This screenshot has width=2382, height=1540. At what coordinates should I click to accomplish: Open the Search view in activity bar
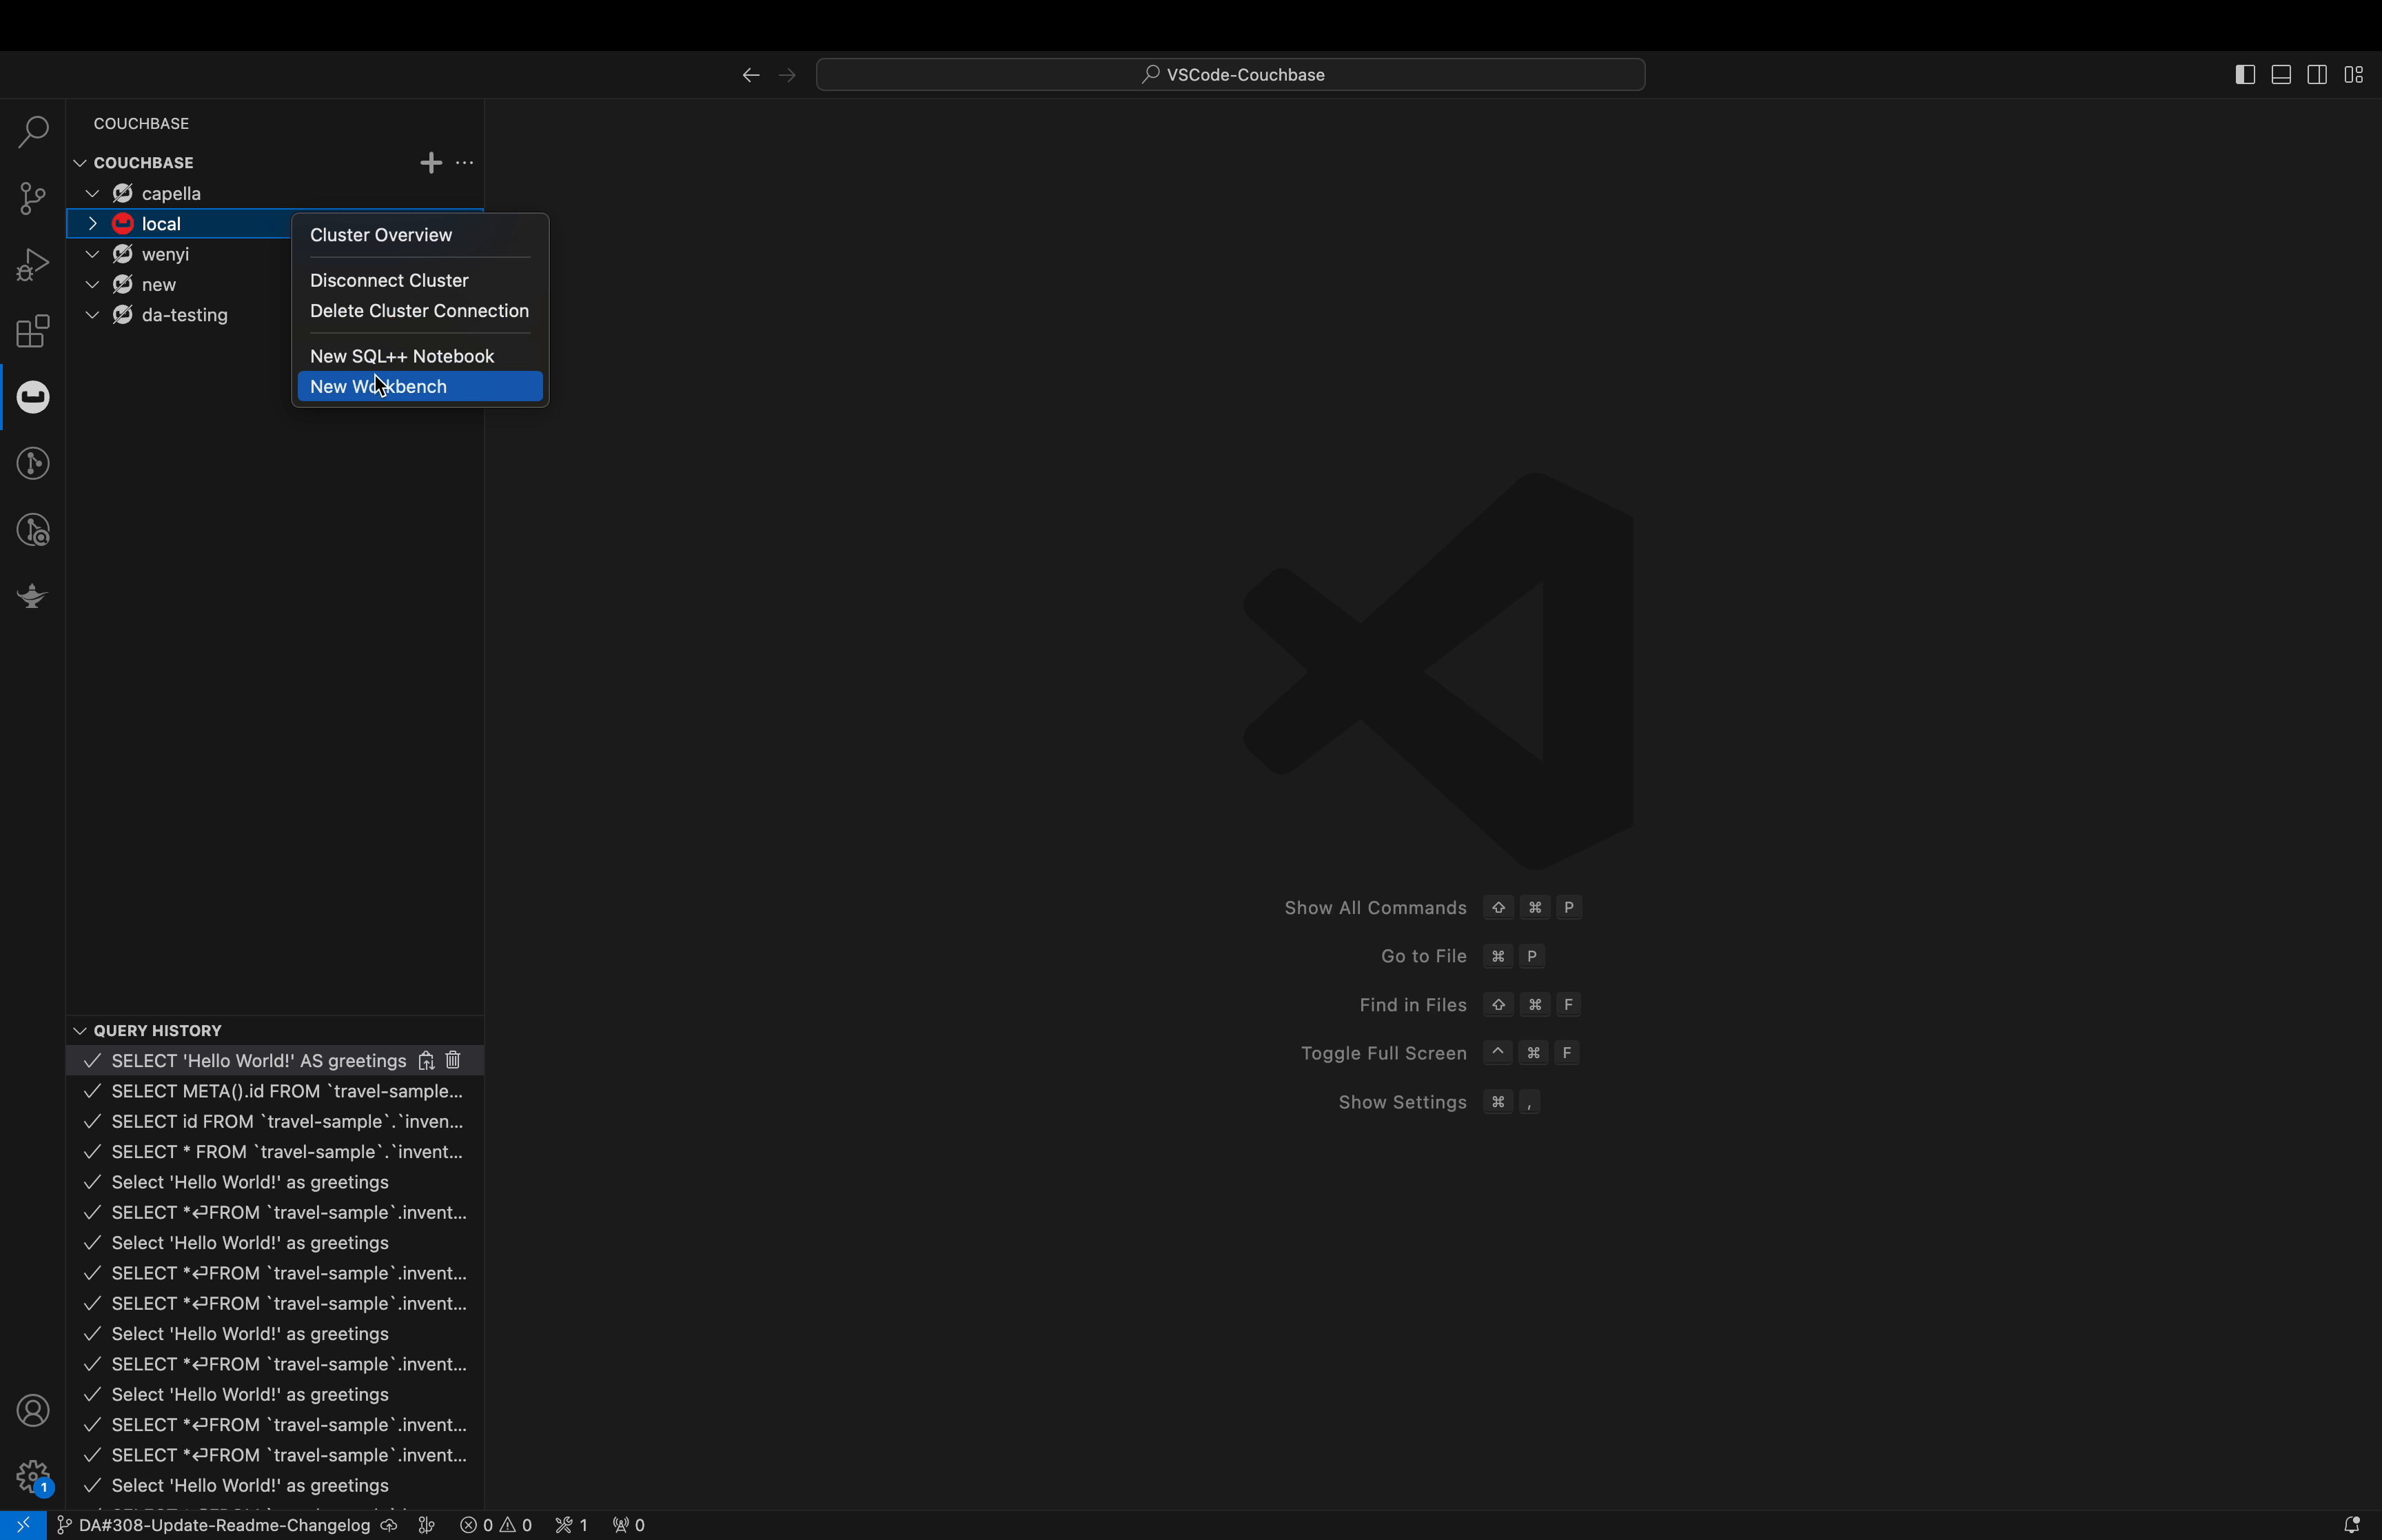point(33,132)
